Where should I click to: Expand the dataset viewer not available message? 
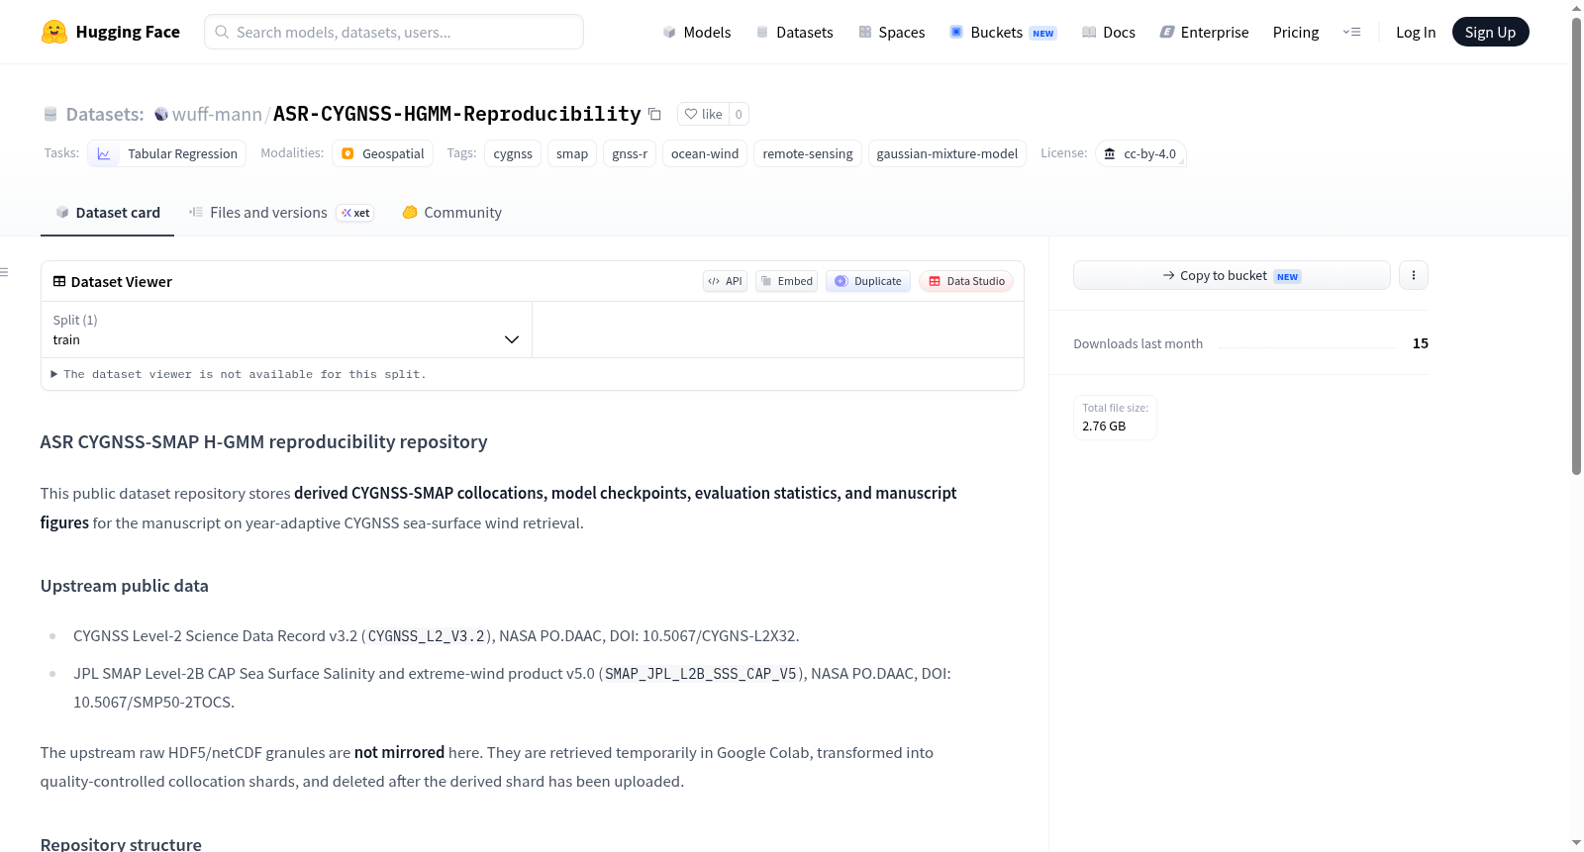tap(239, 374)
